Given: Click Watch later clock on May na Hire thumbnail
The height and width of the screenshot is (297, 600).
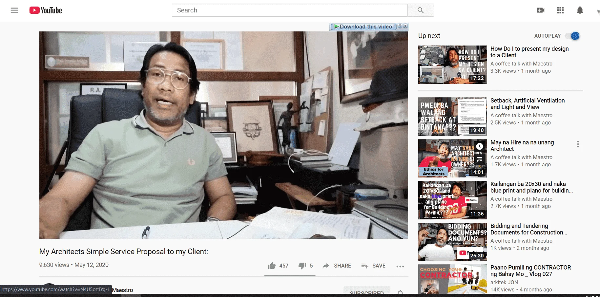Looking at the screenshot, I should point(480,146).
